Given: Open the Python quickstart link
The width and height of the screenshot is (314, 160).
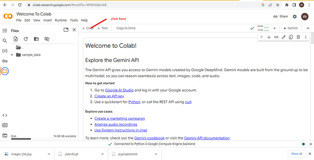Looking at the screenshot, I should click(x=134, y=102).
